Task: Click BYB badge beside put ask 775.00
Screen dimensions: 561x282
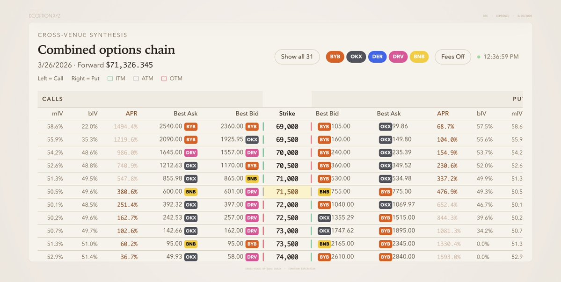Action: point(386,192)
